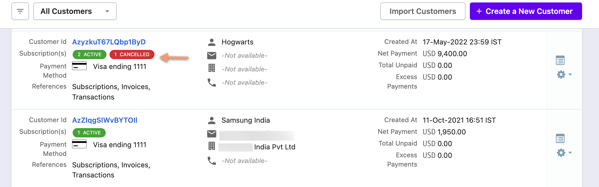Screen dimensions: 599x187
Task: Open Samsung India details list icon
Action: tap(560, 138)
